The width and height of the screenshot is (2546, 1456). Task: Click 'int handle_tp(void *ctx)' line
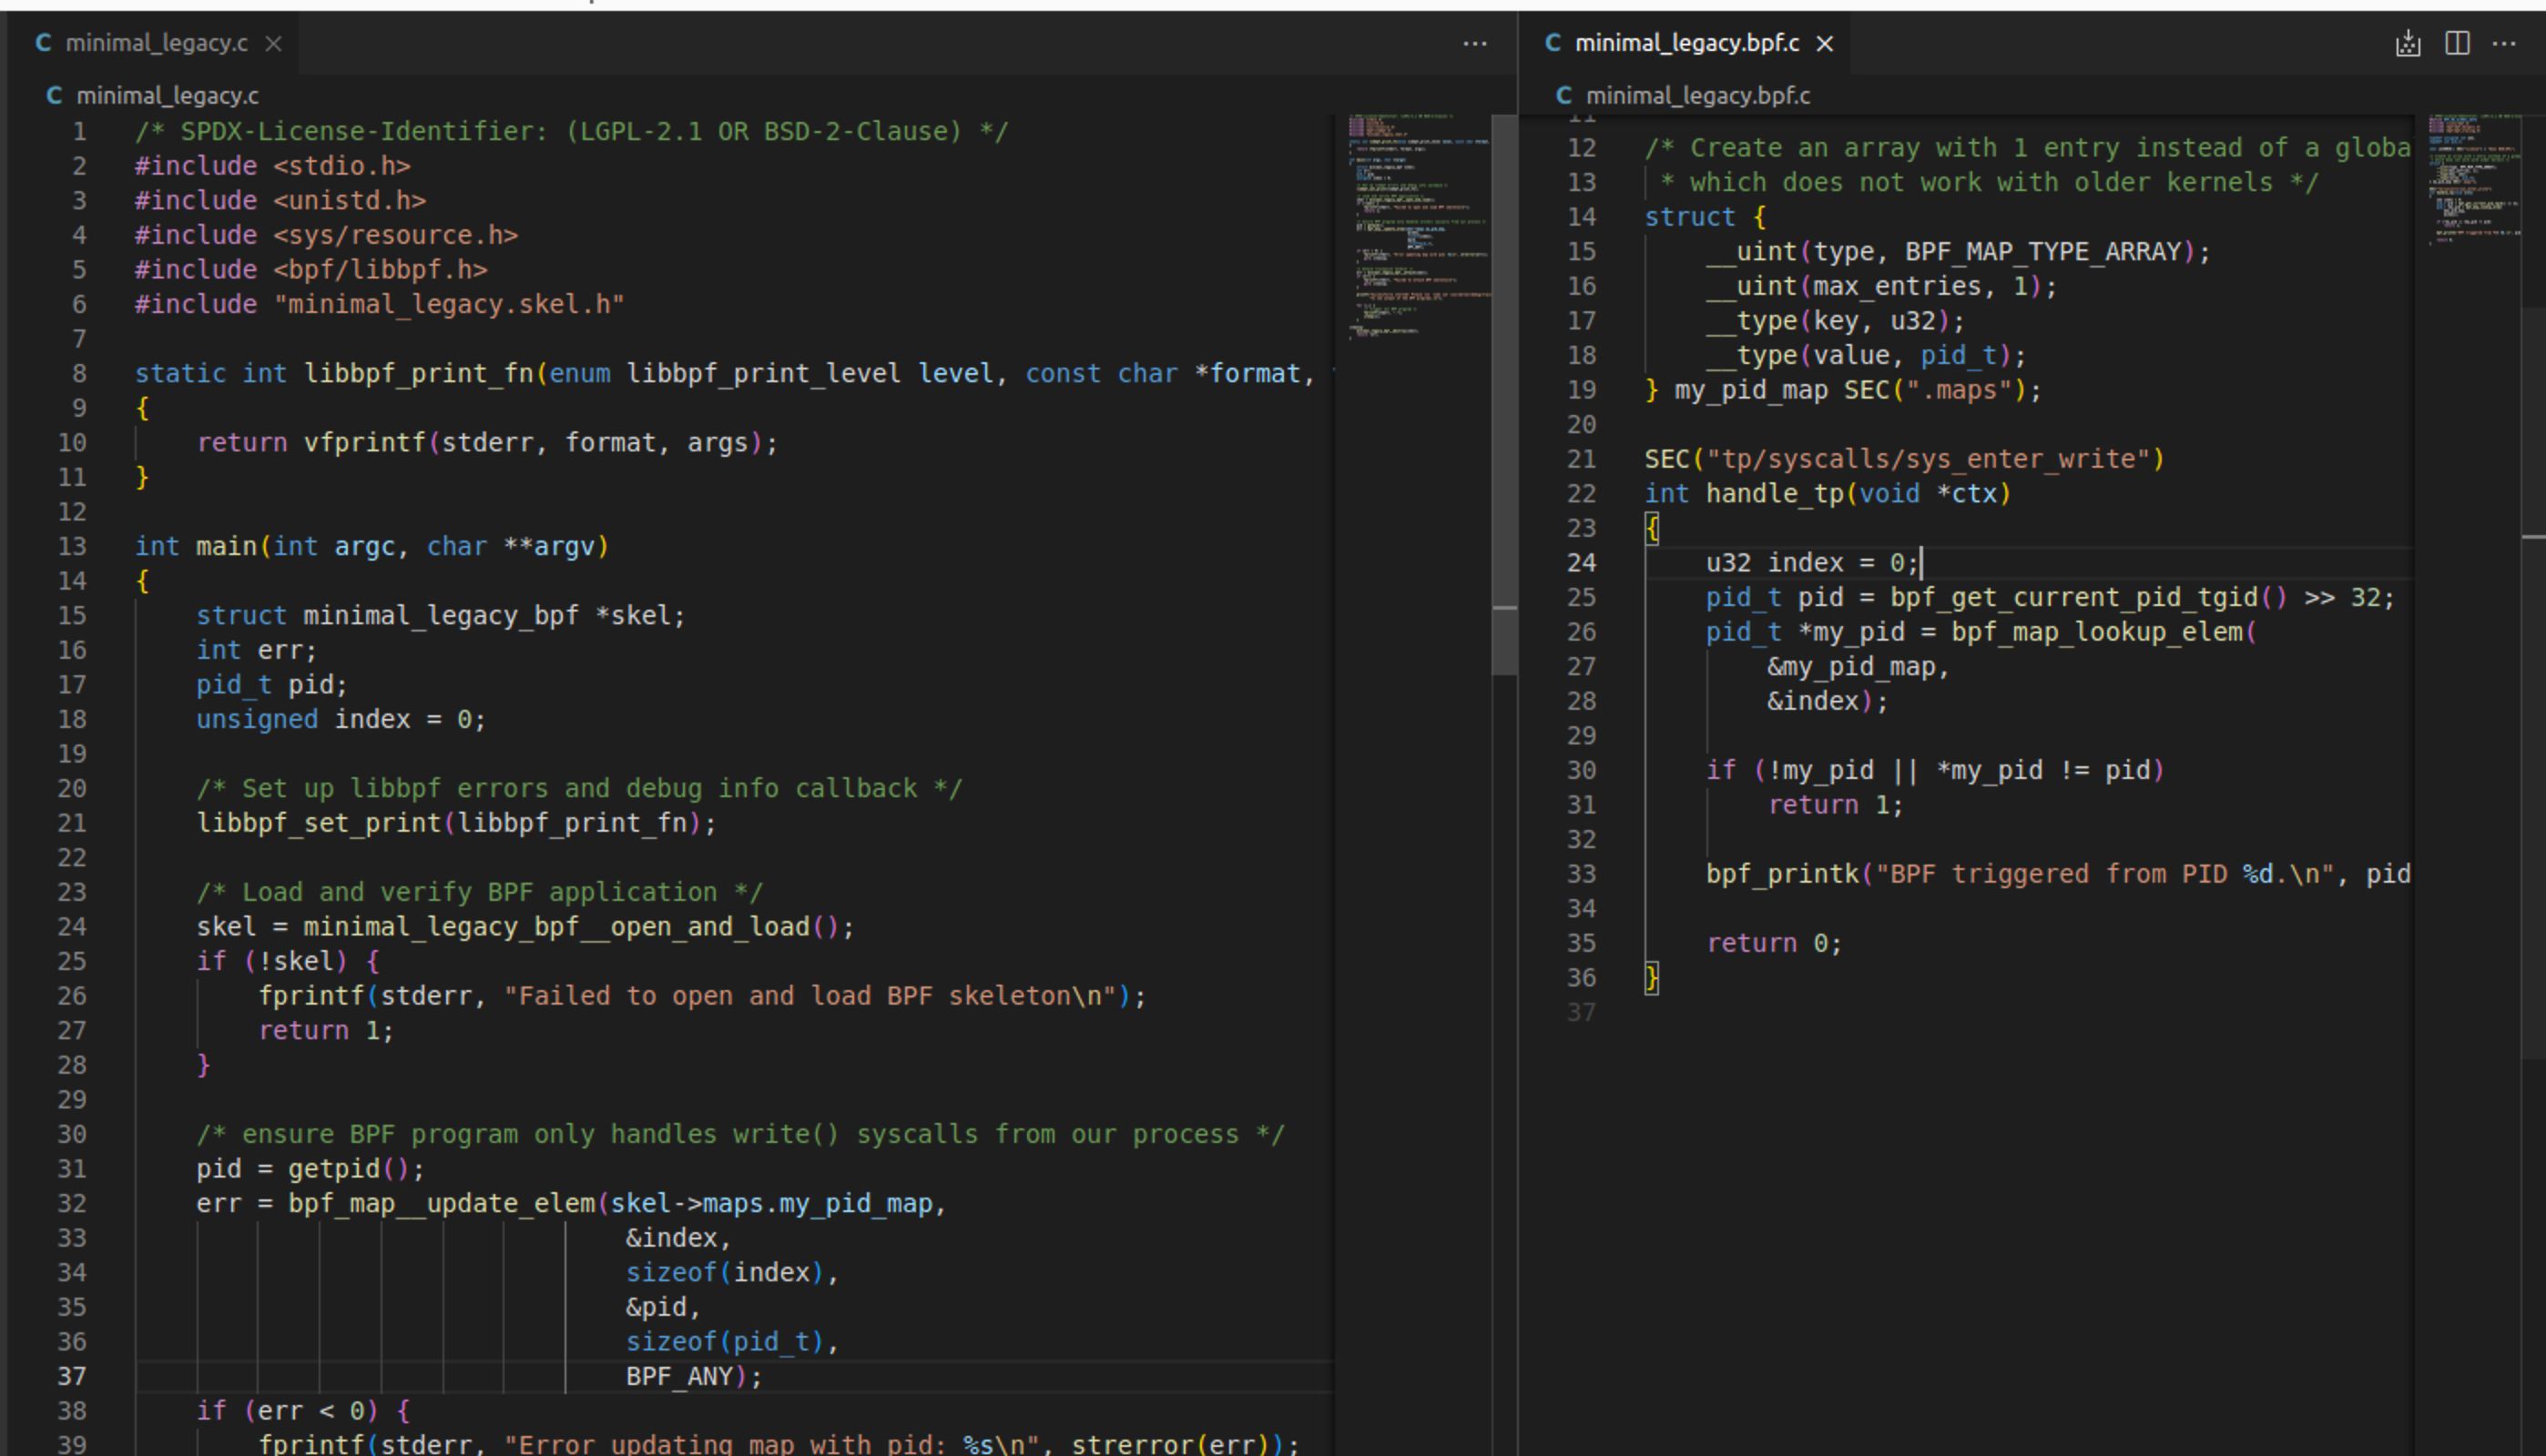pyautogui.click(x=1827, y=494)
